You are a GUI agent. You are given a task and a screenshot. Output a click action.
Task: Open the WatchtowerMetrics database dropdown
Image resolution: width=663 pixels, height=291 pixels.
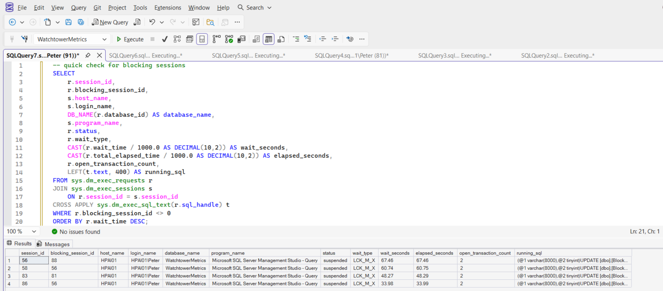click(72, 39)
